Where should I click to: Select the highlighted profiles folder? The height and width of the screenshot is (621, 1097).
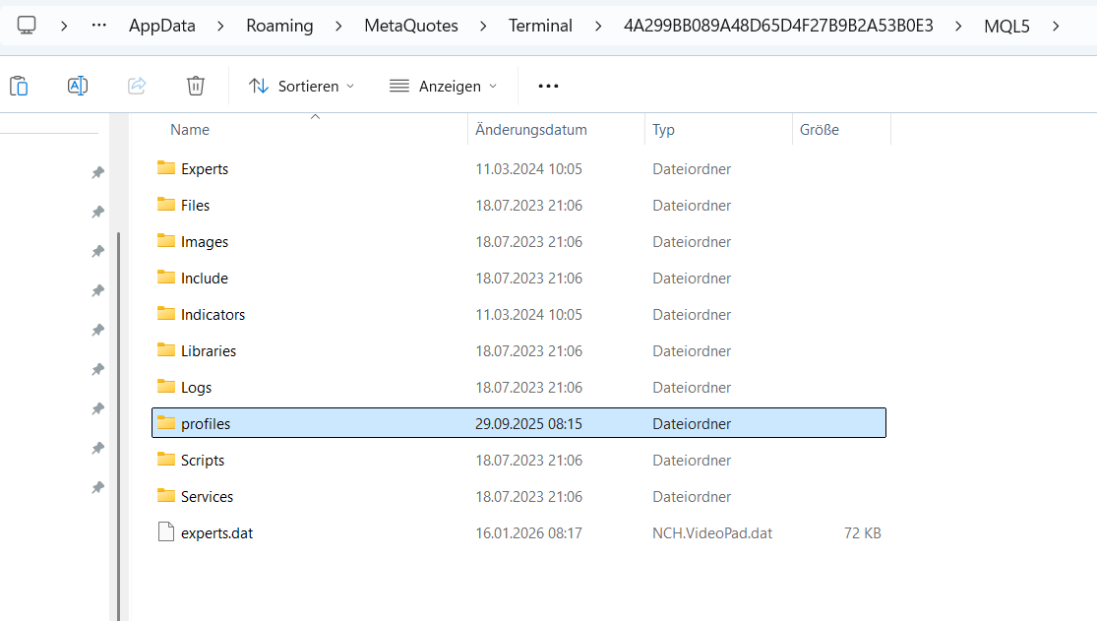coord(208,422)
